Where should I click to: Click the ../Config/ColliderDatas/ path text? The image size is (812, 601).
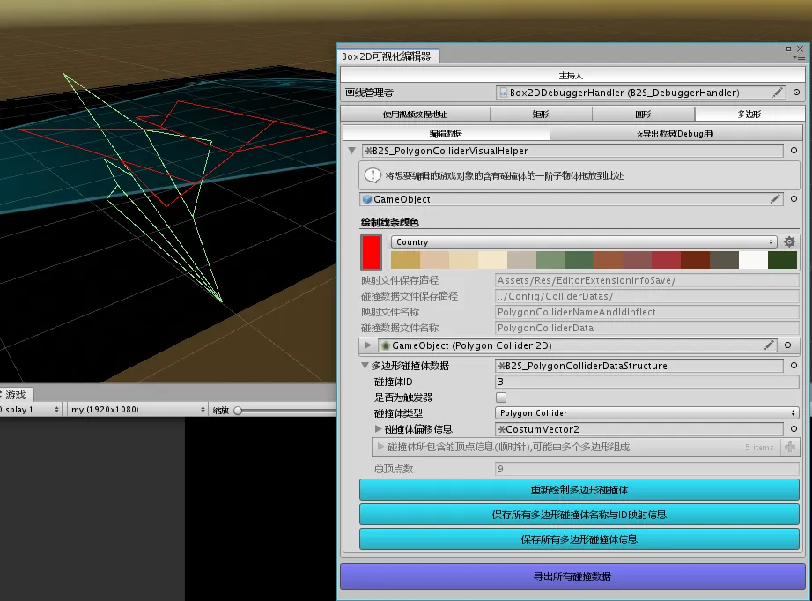click(555, 296)
